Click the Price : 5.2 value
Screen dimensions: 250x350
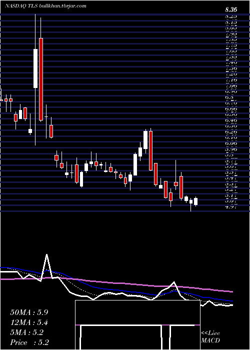(29, 342)
